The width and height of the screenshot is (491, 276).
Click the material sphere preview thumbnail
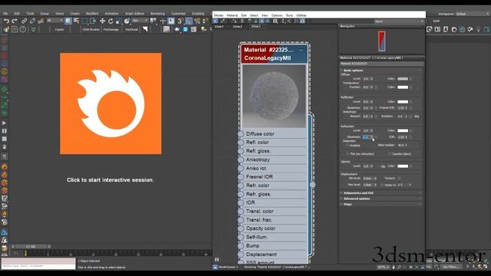[274, 96]
